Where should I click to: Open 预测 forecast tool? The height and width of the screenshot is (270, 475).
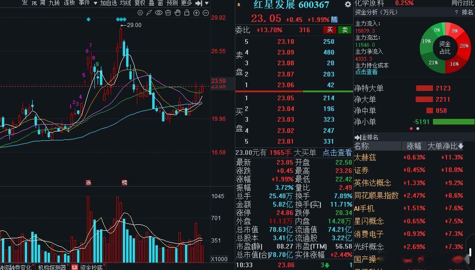click(172, 3)
